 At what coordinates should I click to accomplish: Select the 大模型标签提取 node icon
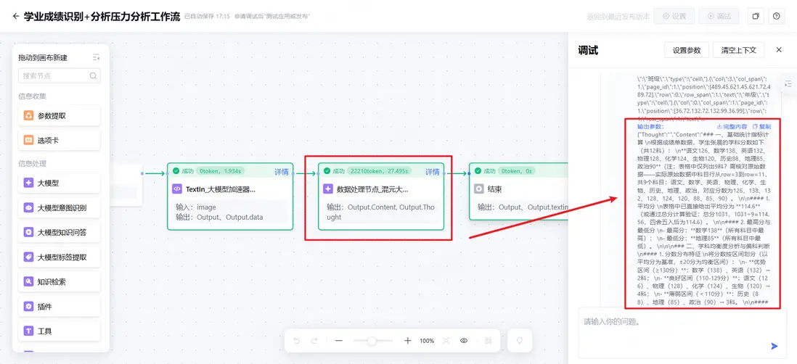(28, 257)
